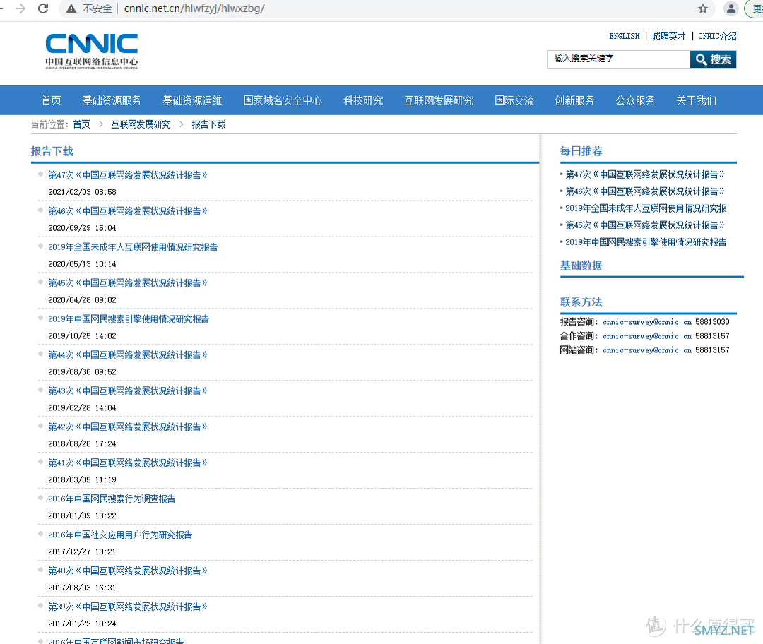This screenshot has width=763, height=644.
Task: Open the 基础资源服务 menu
Action: [112, 100]
